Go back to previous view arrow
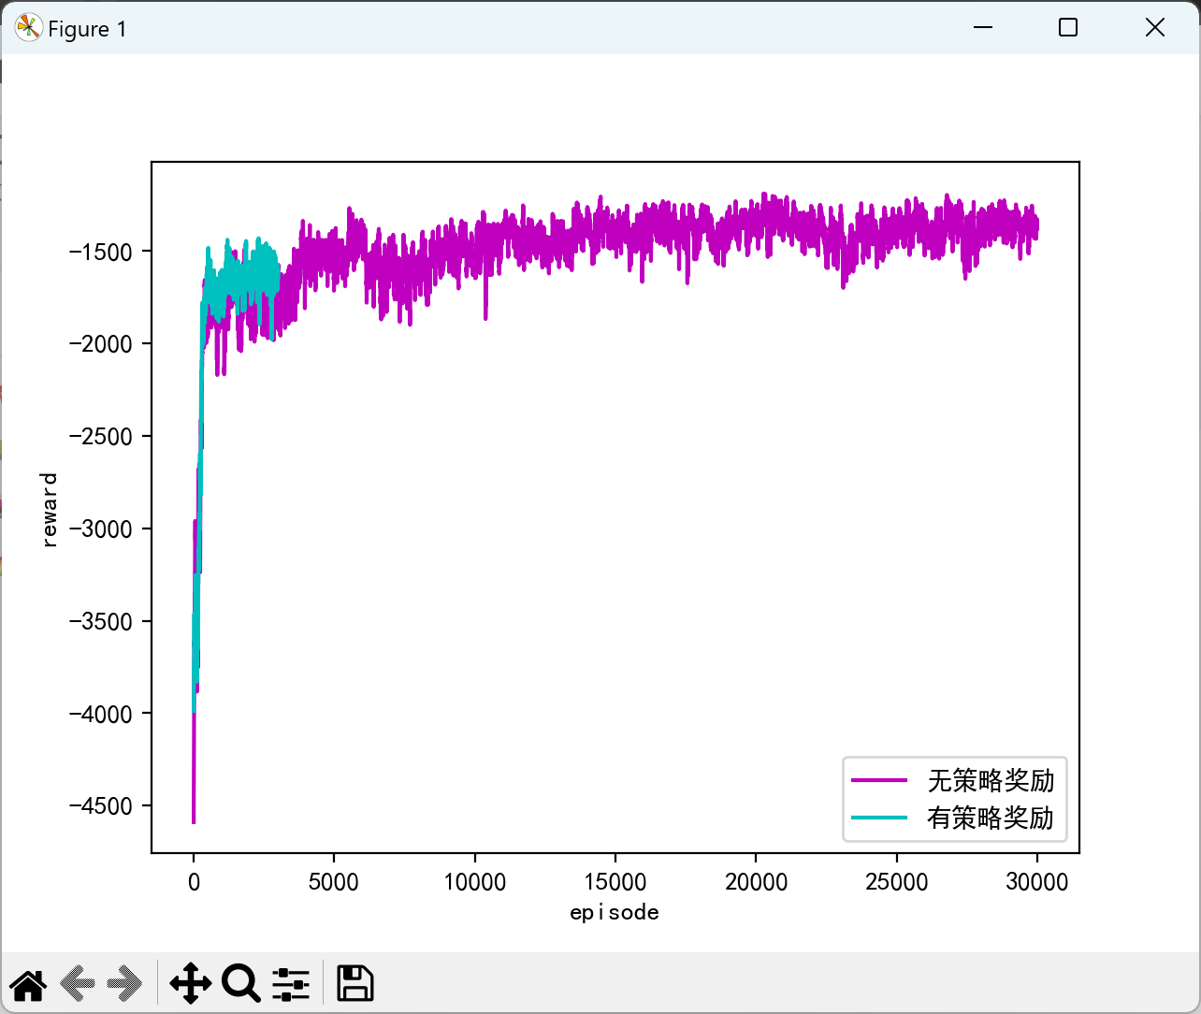 [x=78, y=983]
